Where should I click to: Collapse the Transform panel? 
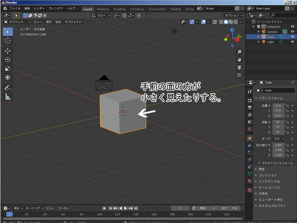pos(256,98)
